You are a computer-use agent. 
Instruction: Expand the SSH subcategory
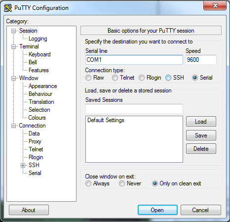click(23, 165)
